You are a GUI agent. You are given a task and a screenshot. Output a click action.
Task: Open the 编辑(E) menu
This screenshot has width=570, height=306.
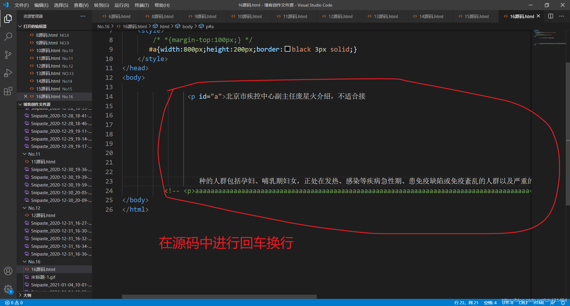(x=41, y=5)
